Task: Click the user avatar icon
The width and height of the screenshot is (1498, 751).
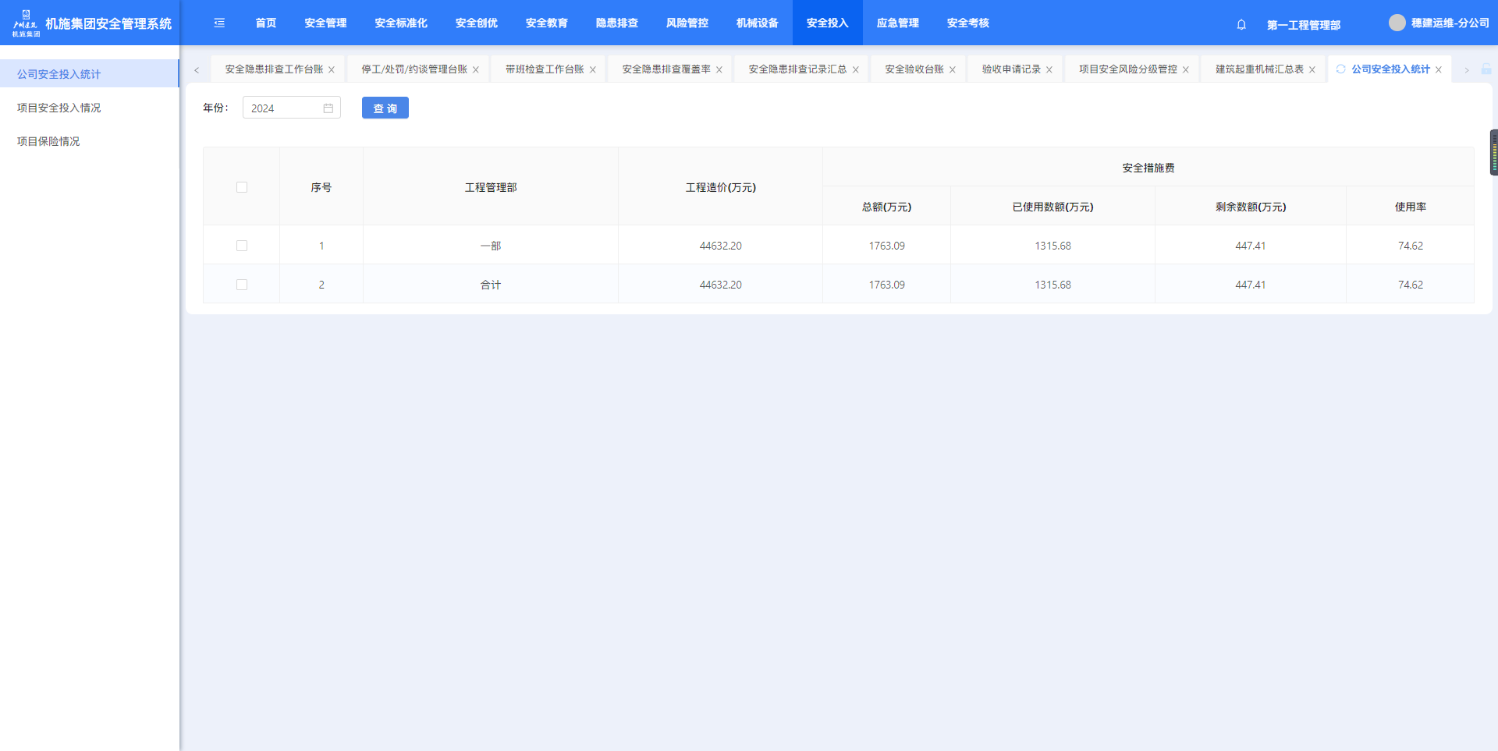Action: (1397, 23)
